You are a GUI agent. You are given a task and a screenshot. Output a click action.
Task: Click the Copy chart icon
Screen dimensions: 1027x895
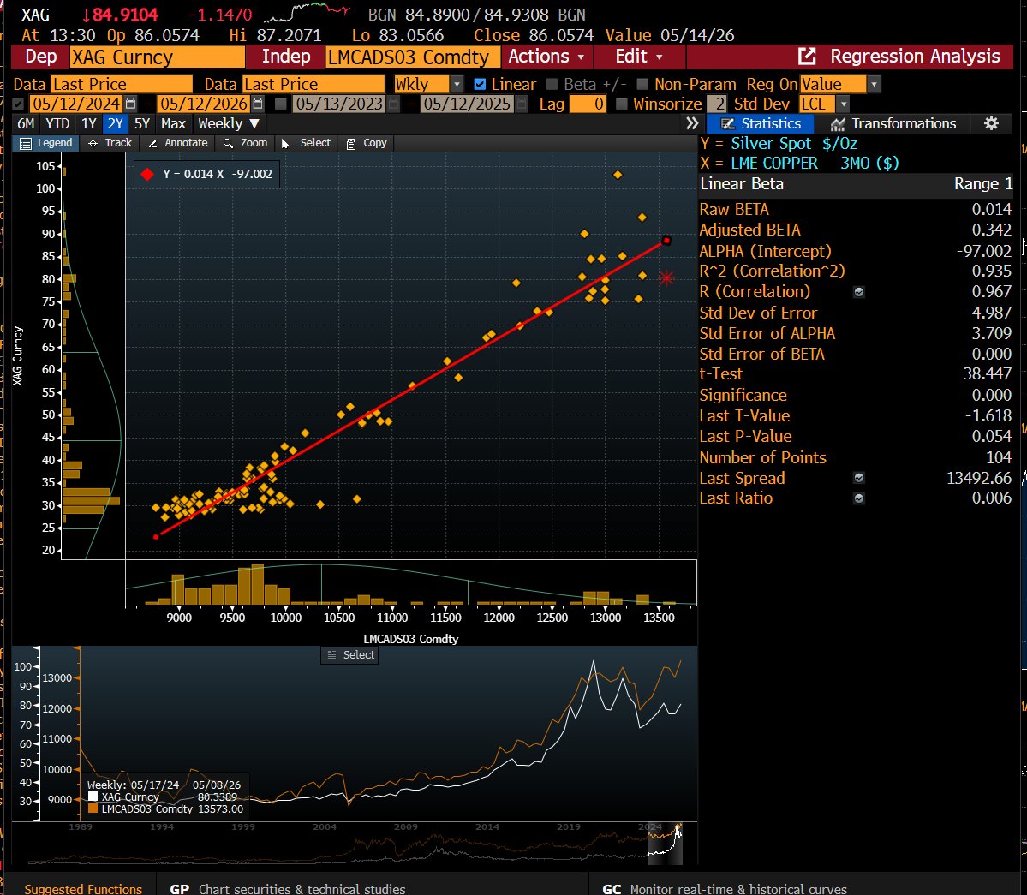pos(351,143)
